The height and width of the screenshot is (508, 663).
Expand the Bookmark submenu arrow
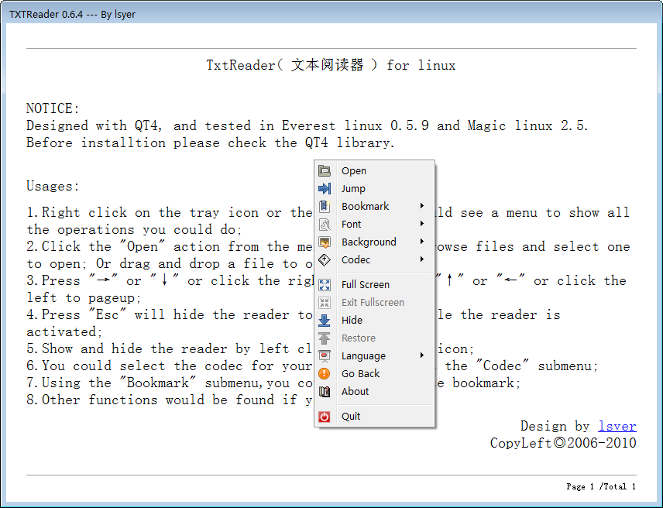point(422,206)
